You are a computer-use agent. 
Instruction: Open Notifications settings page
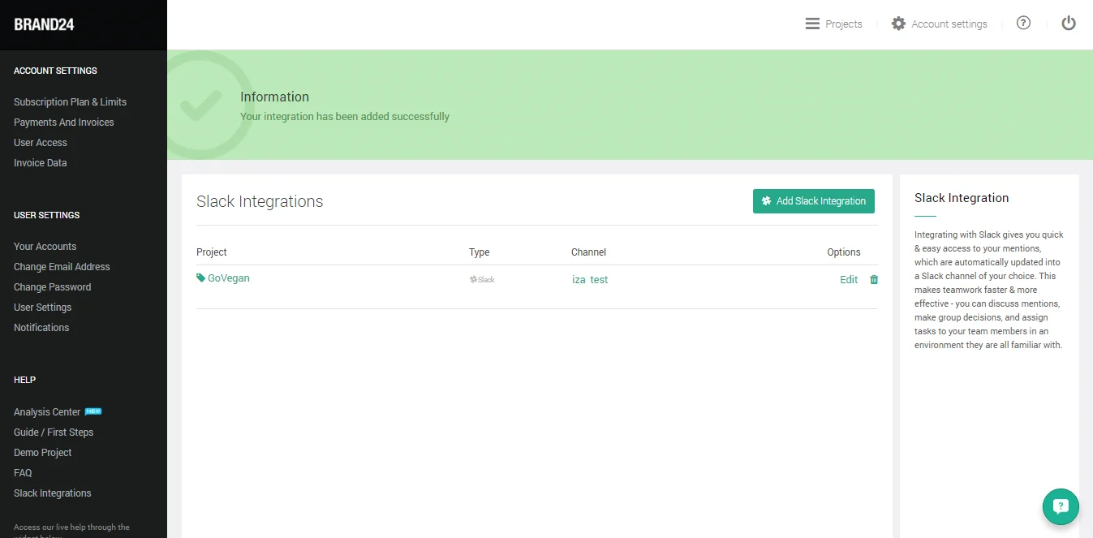point(41,328)
